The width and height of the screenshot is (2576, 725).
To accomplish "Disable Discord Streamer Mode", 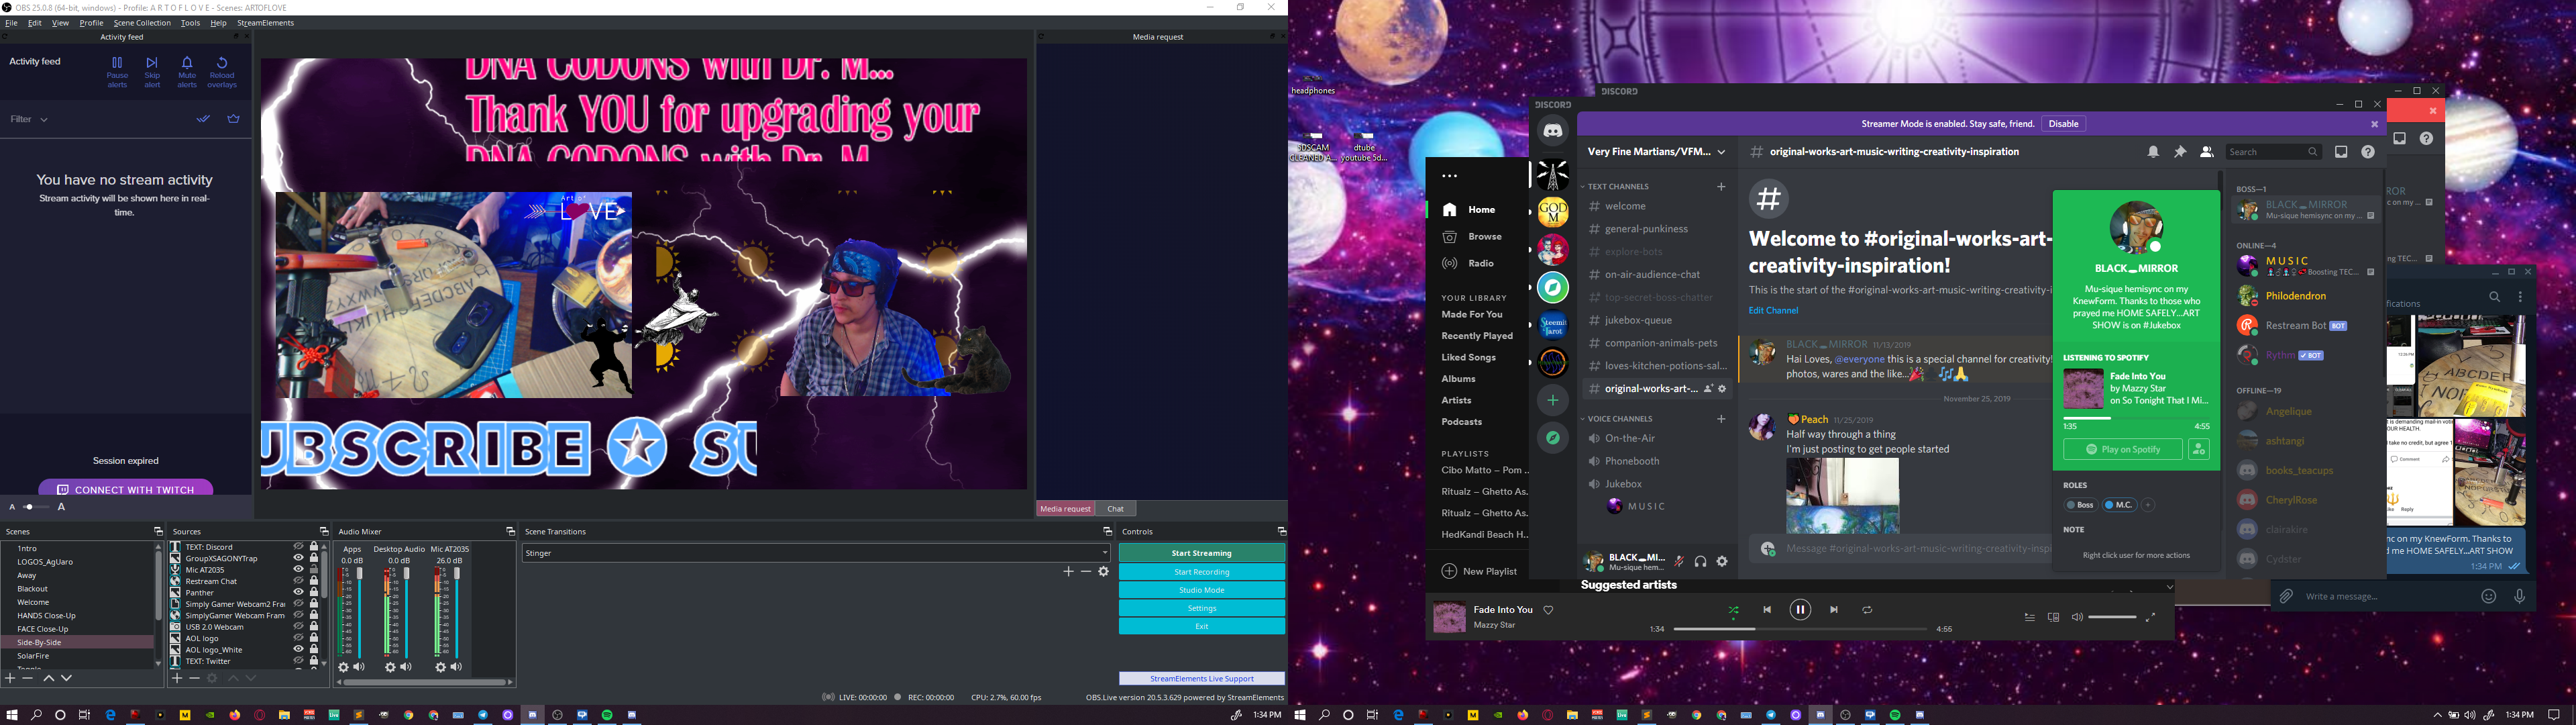I will 2063,124.
